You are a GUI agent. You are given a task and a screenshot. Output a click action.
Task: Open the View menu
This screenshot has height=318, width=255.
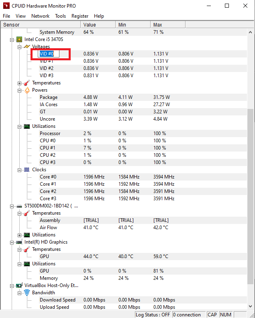pos(20,16)
